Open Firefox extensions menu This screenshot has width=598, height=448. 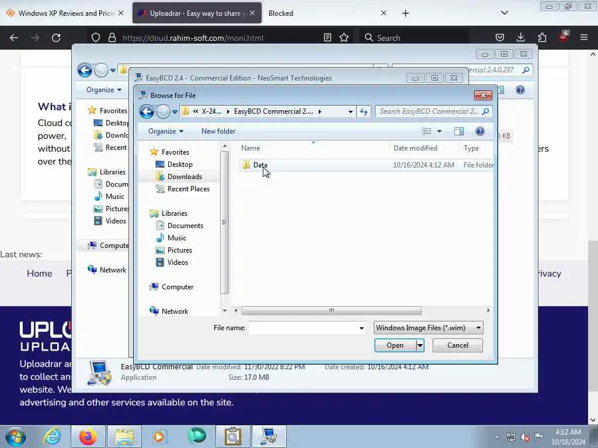[541, 38]
